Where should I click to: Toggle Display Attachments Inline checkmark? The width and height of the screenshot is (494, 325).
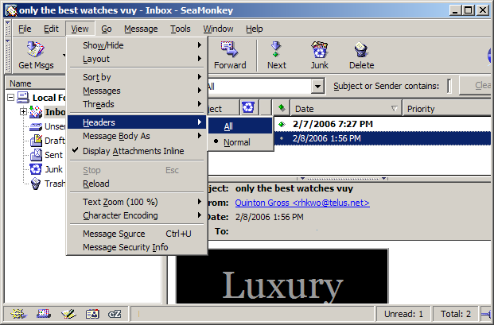click(x=133, y=151)
